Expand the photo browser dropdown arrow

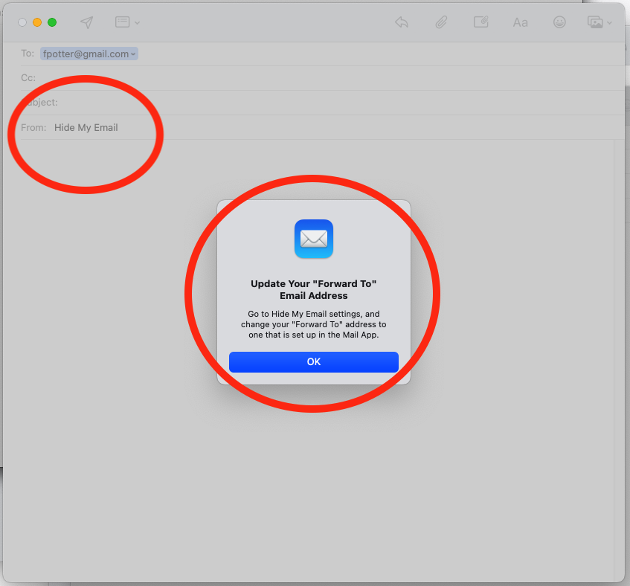point(609,23)
